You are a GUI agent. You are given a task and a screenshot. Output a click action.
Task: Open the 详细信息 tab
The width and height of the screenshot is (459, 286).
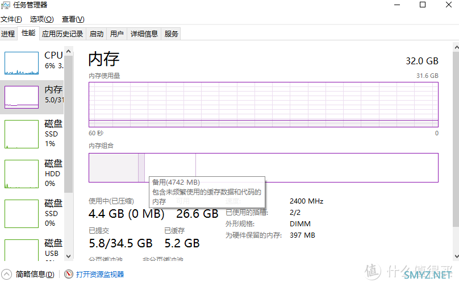[144, 34]
